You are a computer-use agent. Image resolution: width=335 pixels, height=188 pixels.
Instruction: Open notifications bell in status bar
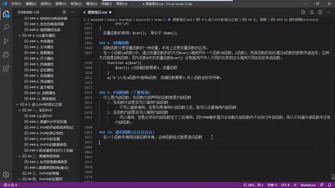(330, 185)
